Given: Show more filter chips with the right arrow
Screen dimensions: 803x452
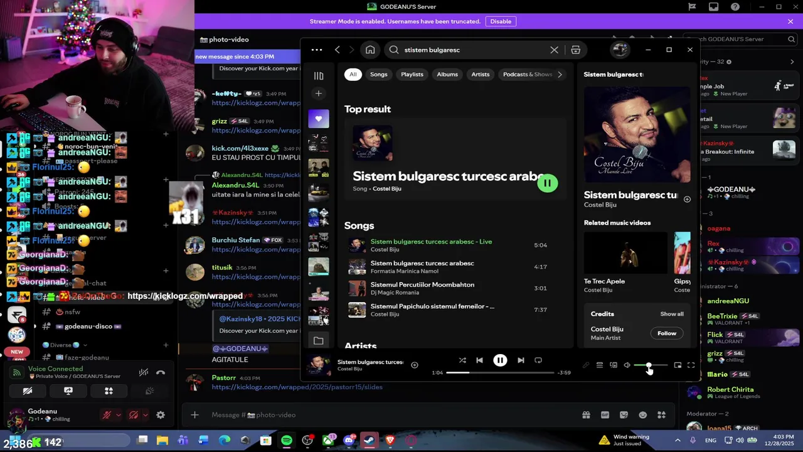Looking at the screenshot, I should coord(560,74).
